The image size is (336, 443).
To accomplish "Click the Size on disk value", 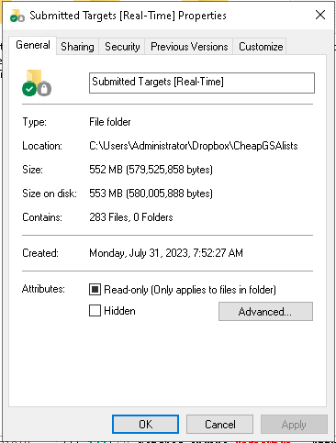I will tap(151, 194).
